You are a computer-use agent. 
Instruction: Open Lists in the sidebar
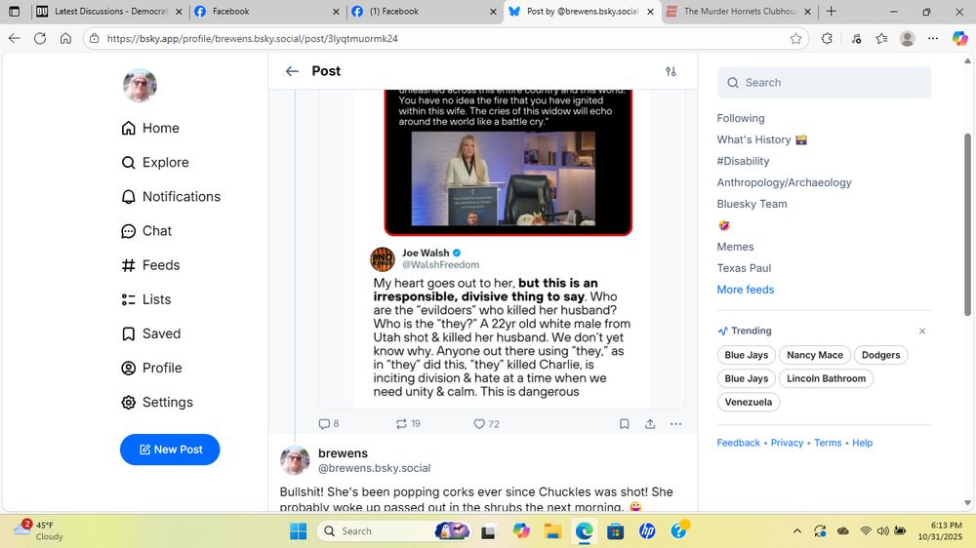coord(146,299)
